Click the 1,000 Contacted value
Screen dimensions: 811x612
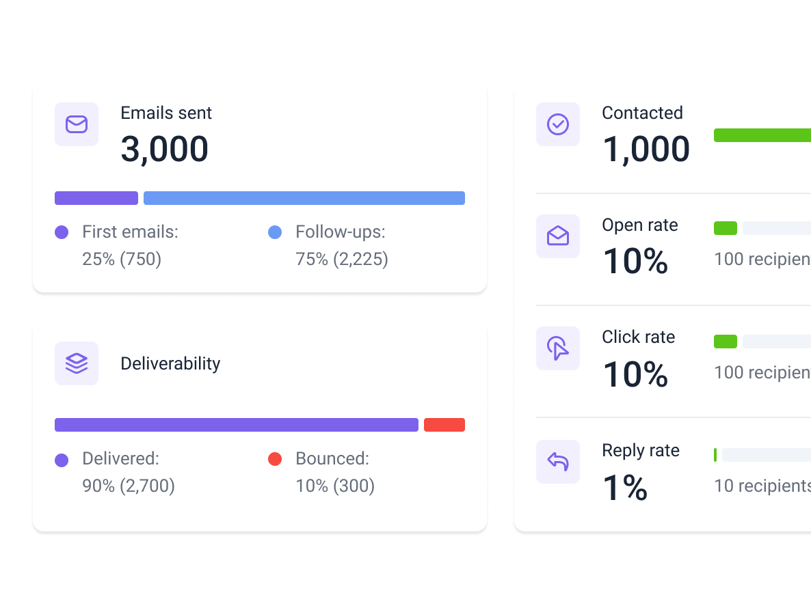pos(646,149)
